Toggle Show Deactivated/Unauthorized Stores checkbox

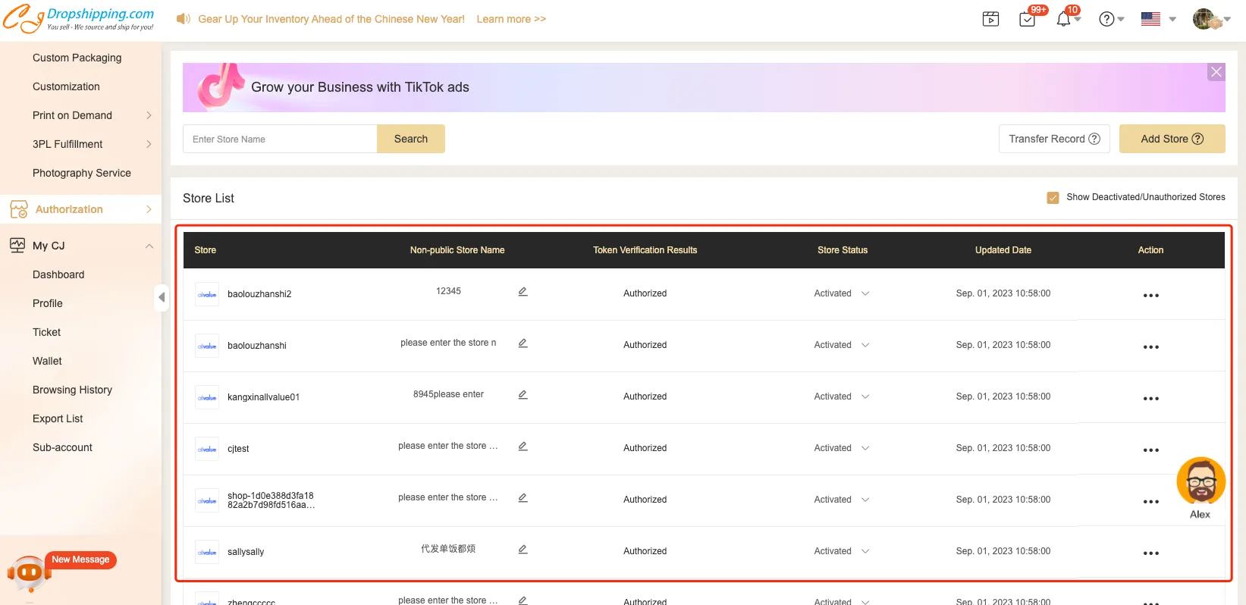1053,198
